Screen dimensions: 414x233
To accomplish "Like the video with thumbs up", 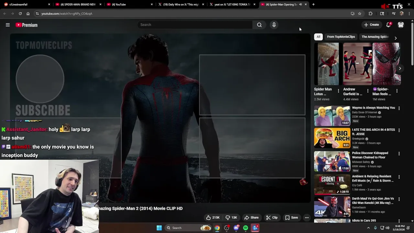I will 213,217.
